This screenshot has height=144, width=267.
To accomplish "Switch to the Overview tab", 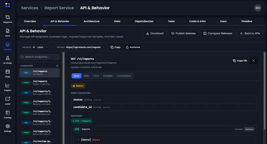I will [x=30, y=21].
